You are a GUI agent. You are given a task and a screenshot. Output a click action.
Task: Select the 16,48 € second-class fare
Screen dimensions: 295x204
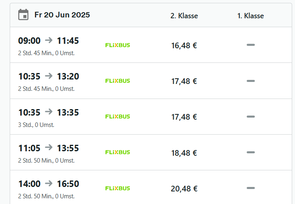(x=184, y=45)
